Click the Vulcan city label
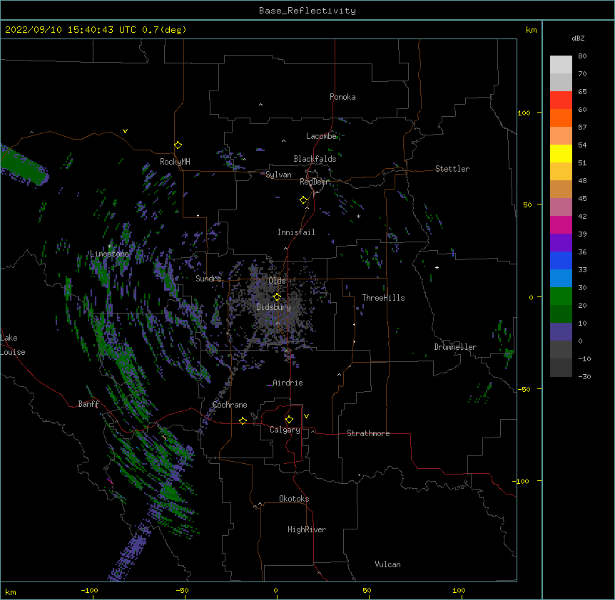 tap(387, 564)
